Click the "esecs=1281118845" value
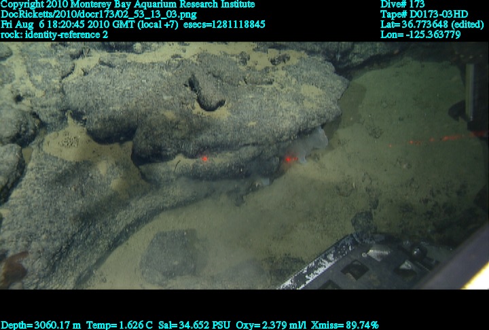The width and height of the screenshot is (489, 330). click(x=224, y=24)
